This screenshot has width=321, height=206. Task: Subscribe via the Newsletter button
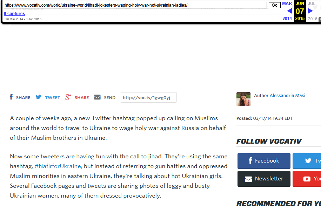(264, 179)
